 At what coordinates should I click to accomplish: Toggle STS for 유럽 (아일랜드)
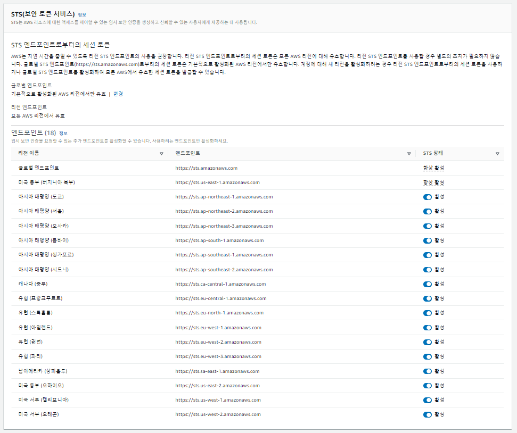click(x=428, y=328)
